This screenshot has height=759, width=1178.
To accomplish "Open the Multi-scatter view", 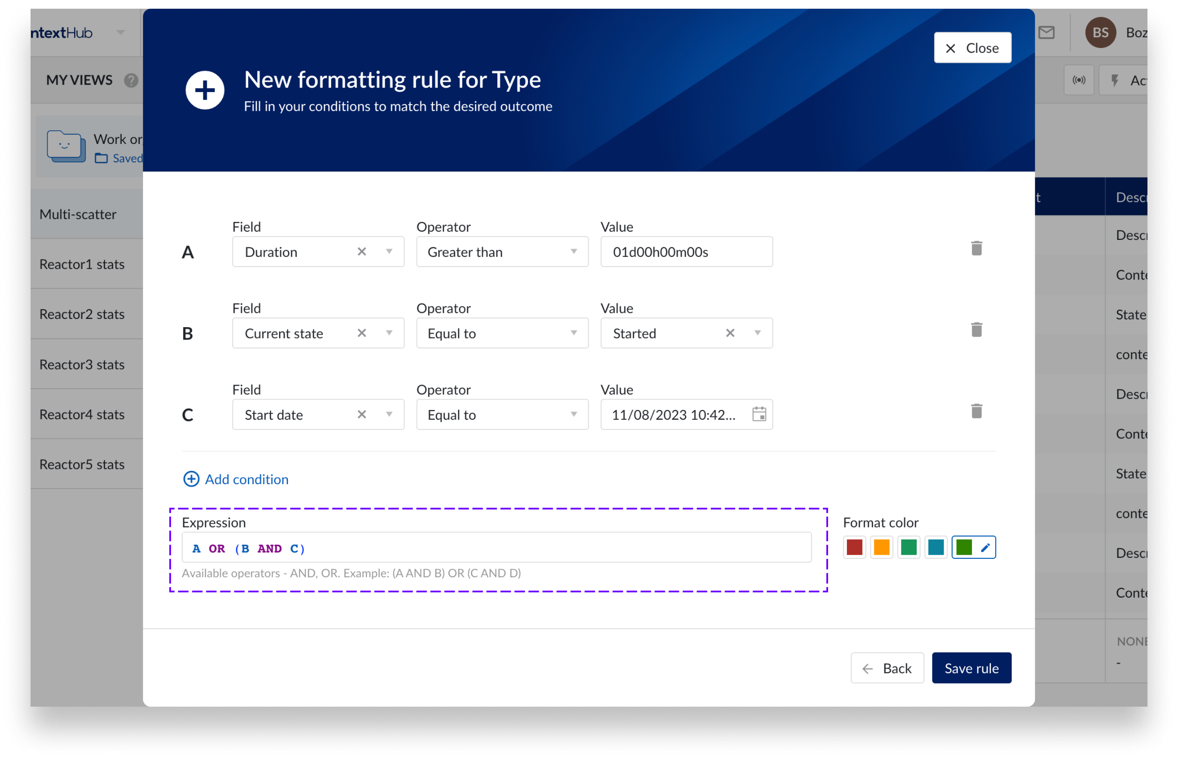I will (78, 214).
